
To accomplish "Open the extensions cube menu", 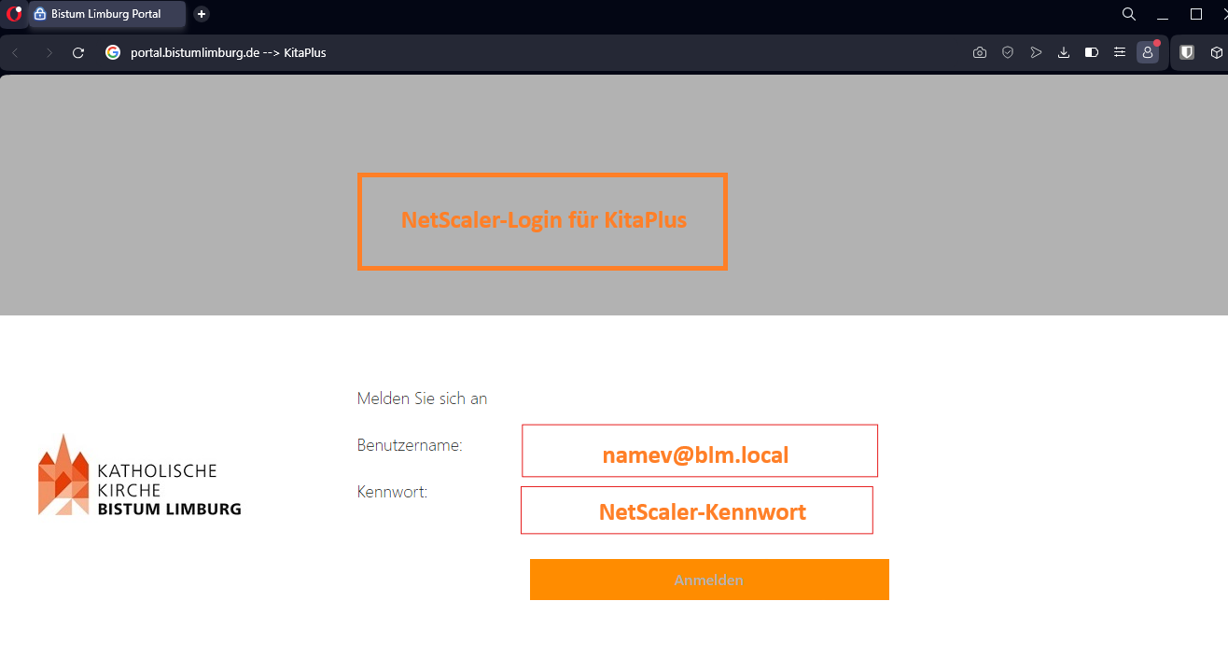I will 1218,53.
